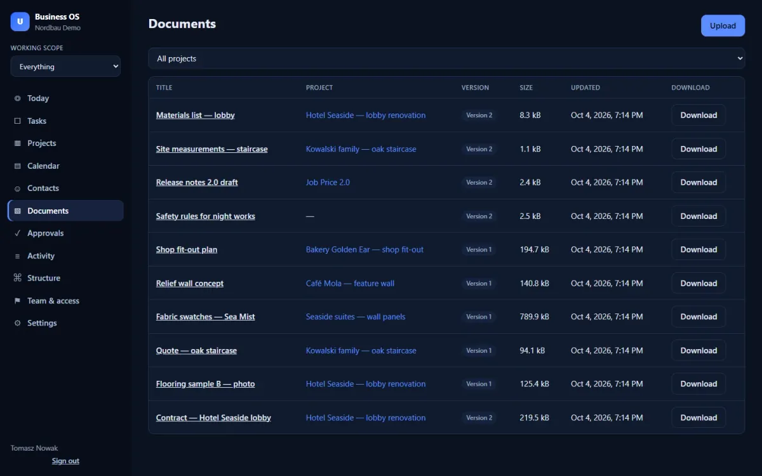Screen dimensions: 762x476
Task: Open the Structure page
Action: point(65,278)
